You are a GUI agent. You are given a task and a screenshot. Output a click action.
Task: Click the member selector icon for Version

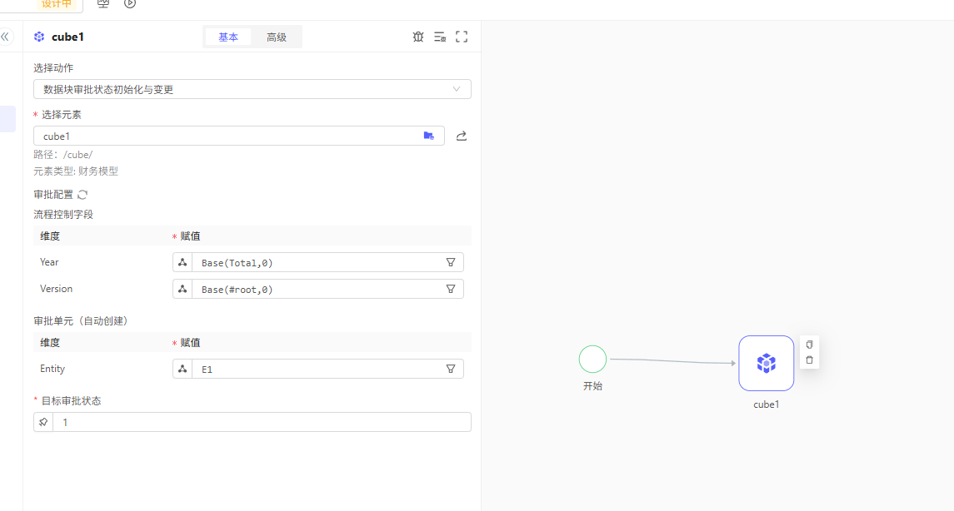click(x=182, y=289)
